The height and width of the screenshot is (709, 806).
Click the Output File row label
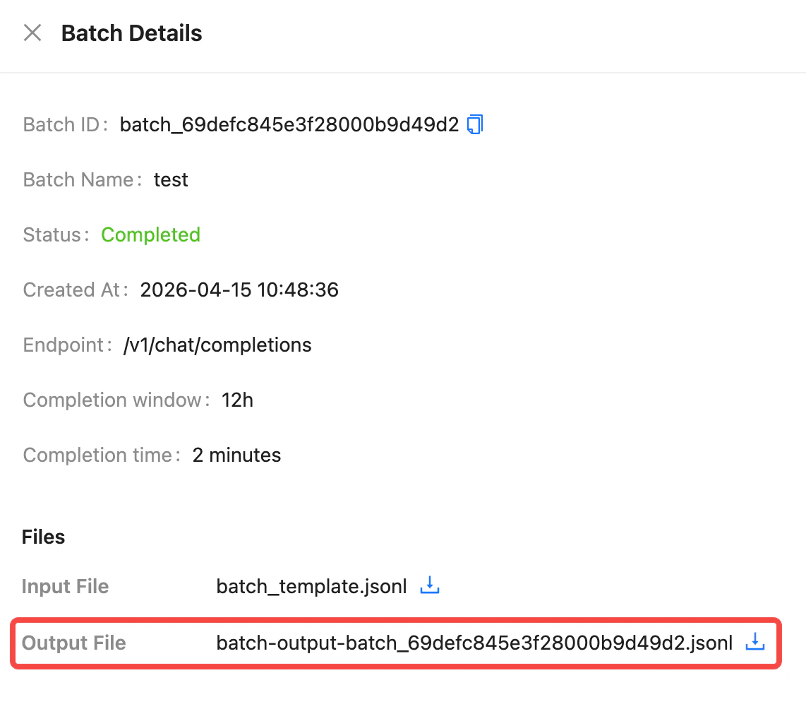(73, 643)
